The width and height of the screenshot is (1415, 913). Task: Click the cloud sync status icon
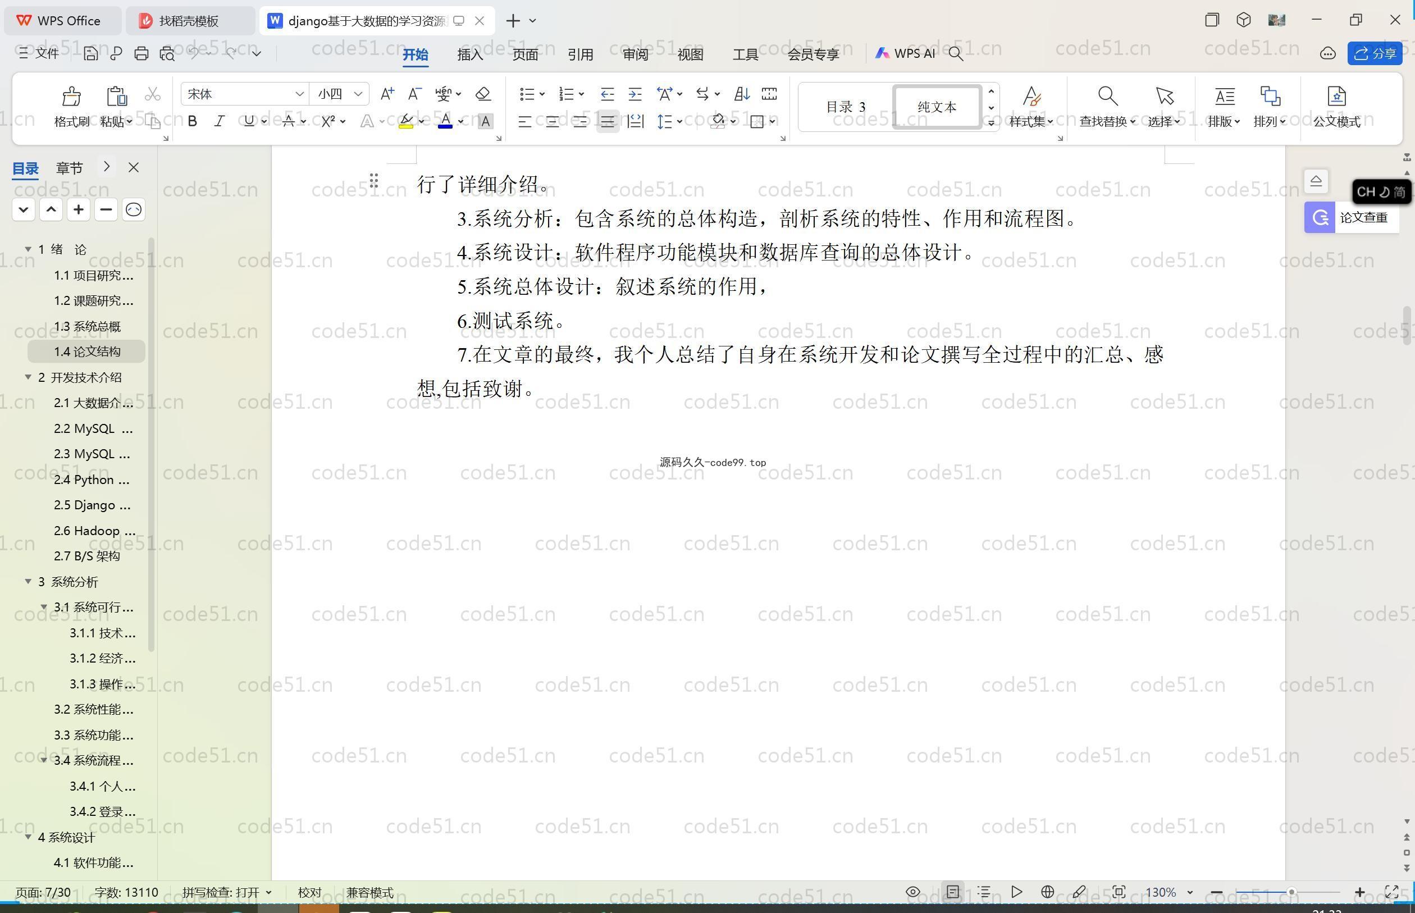(x=1327, y=54)
